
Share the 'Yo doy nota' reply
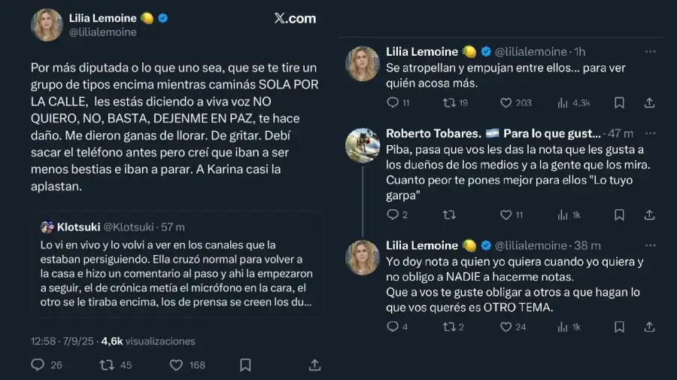point(649,327)
